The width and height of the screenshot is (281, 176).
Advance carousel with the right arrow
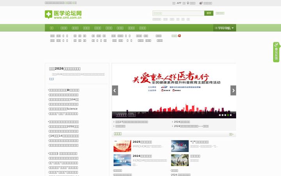pos(233,90)
